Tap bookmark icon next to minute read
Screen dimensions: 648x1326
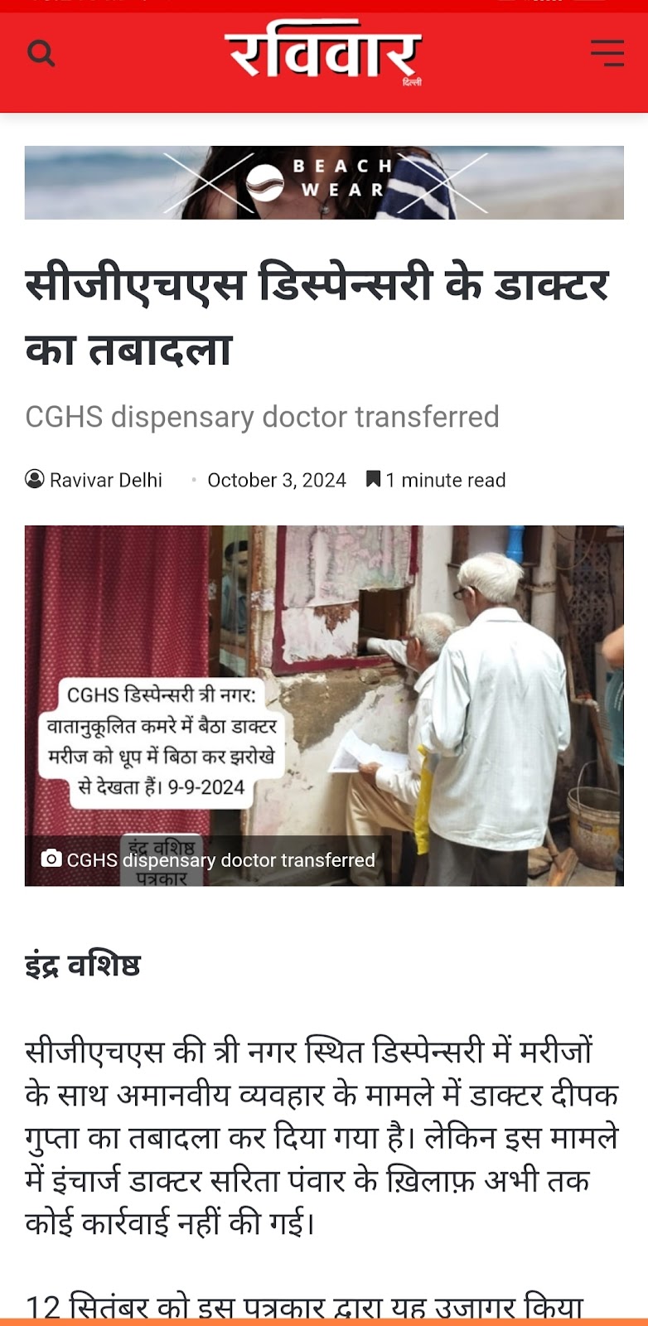pyautogui.click(x=374, y=479)
